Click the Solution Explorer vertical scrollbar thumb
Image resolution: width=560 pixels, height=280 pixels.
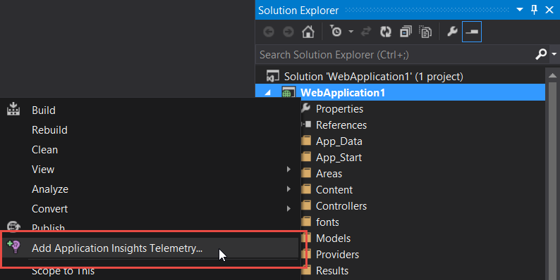click(x=552, y=181)
